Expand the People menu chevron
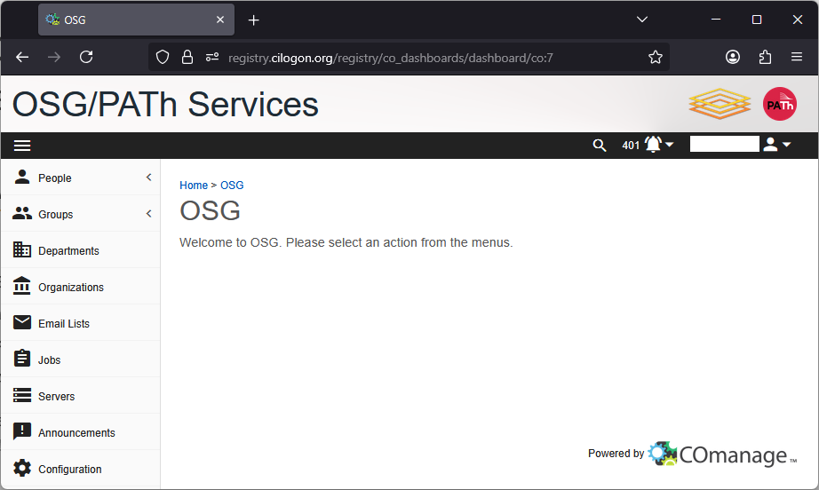The image size is (819, 490). click(149, 178)
